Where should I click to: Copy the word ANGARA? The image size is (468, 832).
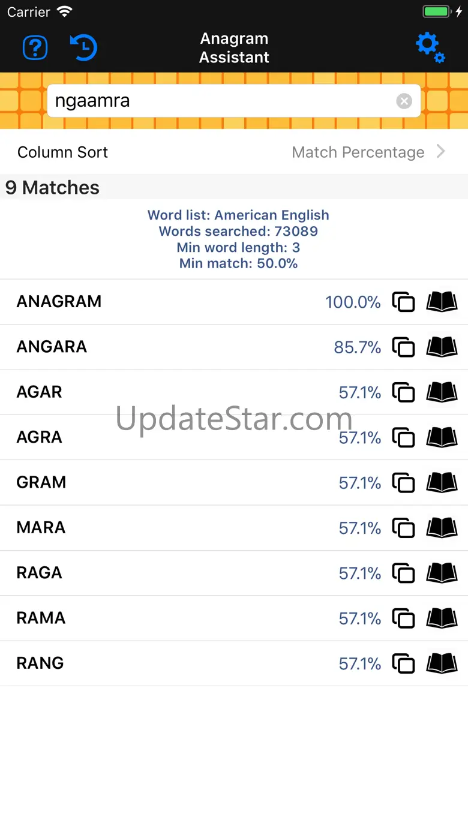[404, 347]
